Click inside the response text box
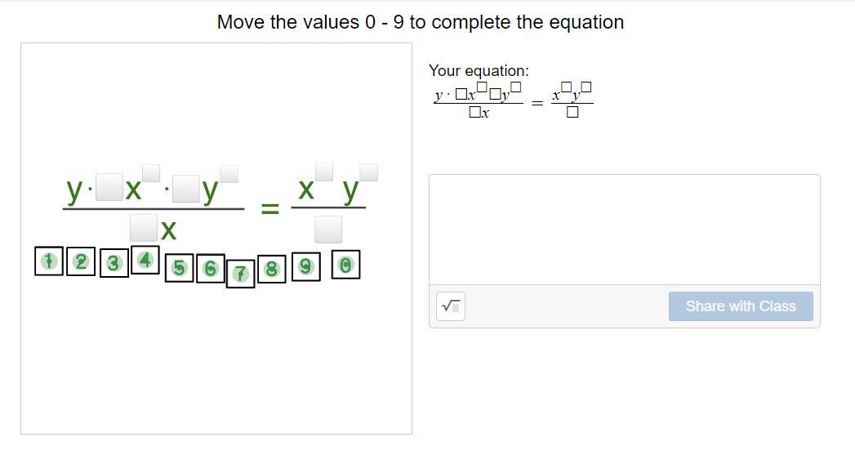The width and height of the screenshot is (855, 464). point(624,229)
